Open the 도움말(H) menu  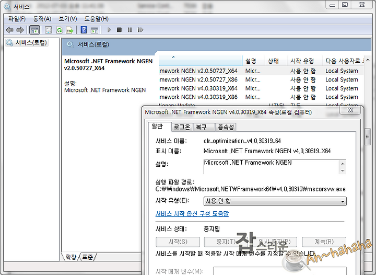tap(97, 19)
